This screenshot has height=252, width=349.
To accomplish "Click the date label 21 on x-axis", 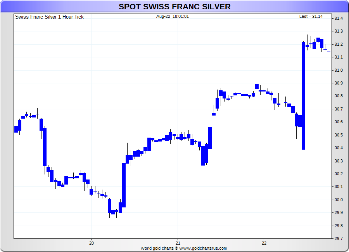I will pyautogui.click(x=178, y=243).
